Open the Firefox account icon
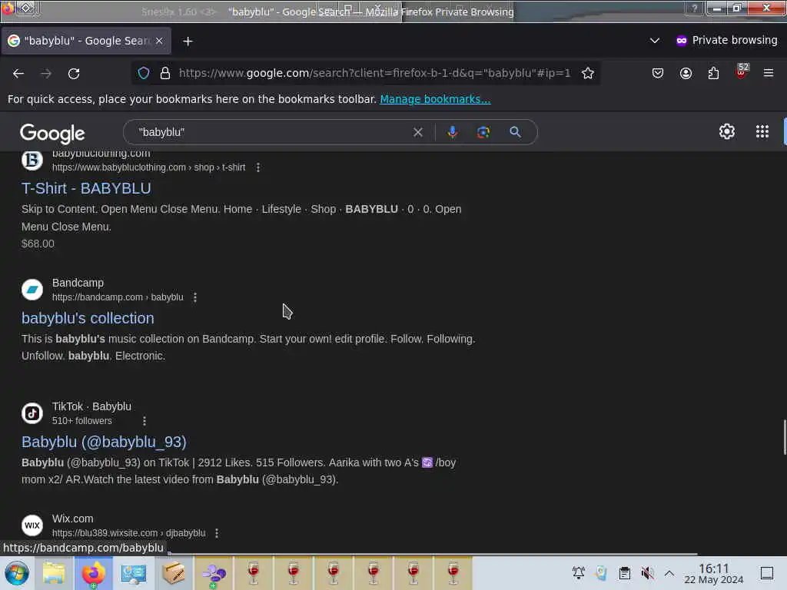Screen dimensions: 787x590 [x=686, y=73]
